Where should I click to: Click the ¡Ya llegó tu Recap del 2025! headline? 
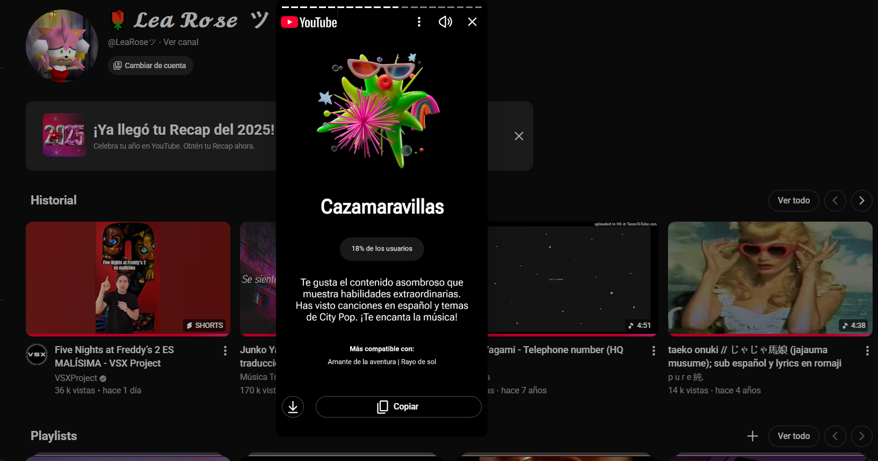point(184,130)
